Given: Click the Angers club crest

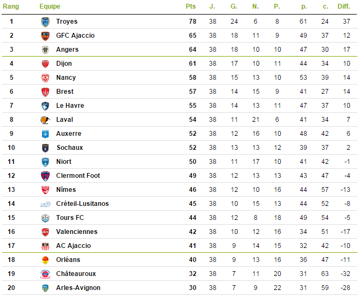Looking at the screenshot, I should (45, 50).
